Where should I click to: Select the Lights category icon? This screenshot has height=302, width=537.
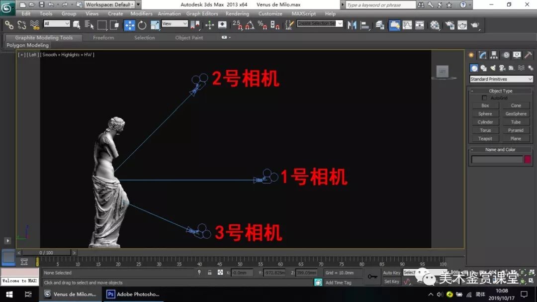pyautogui.click(x=493, y=68)
